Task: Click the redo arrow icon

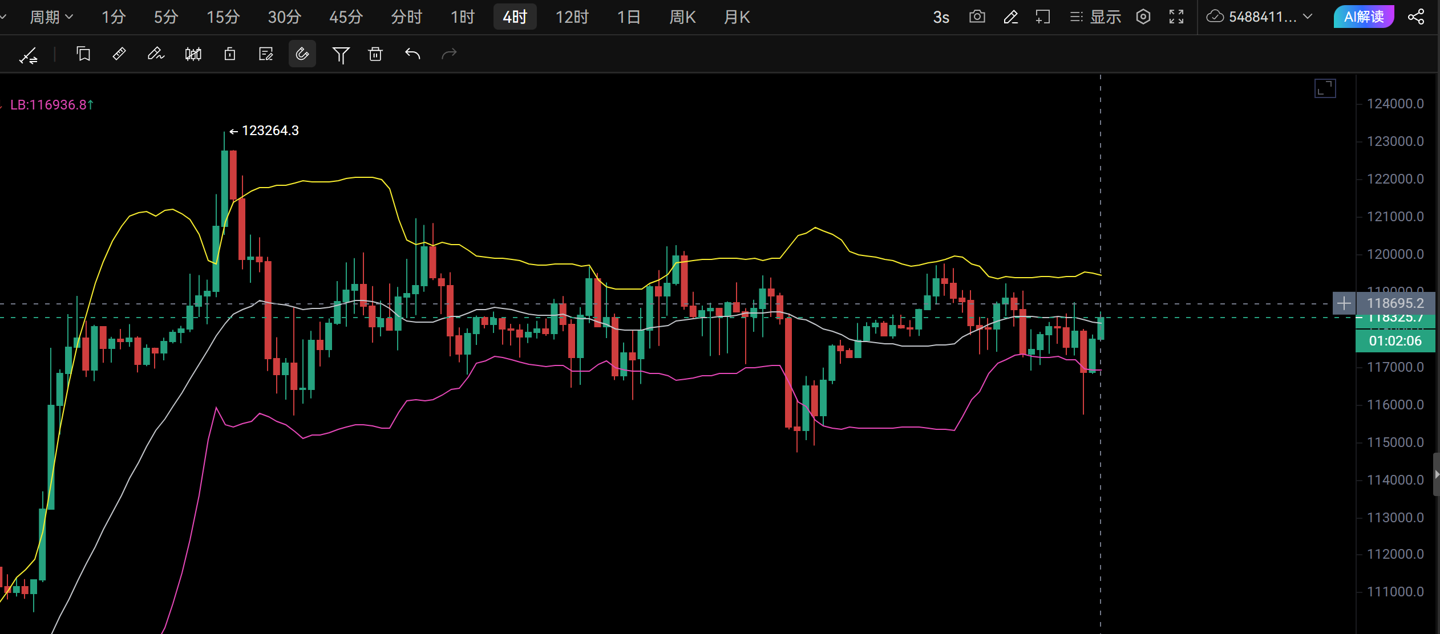Action: click(450, 54)
